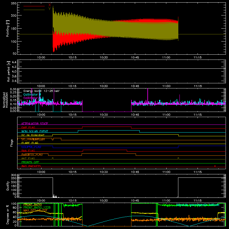Image resolution: width=229 pixels, height=229 pixels.
Task: Click the SC_TRANSMITTER flag label
Action: 33,139
